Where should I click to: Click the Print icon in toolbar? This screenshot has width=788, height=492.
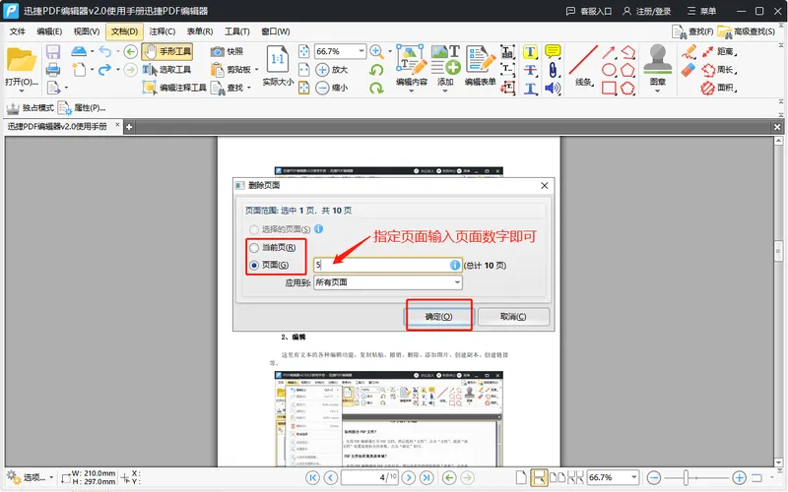pyautogui.click(x=53, y=69)
